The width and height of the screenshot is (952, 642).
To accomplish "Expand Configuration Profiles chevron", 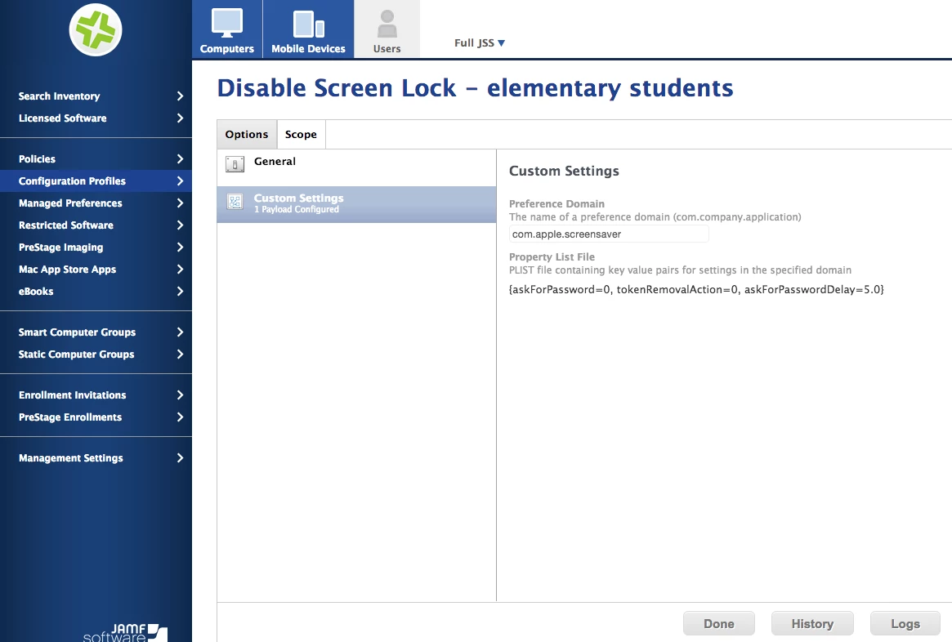I will [x=180, y=181].
